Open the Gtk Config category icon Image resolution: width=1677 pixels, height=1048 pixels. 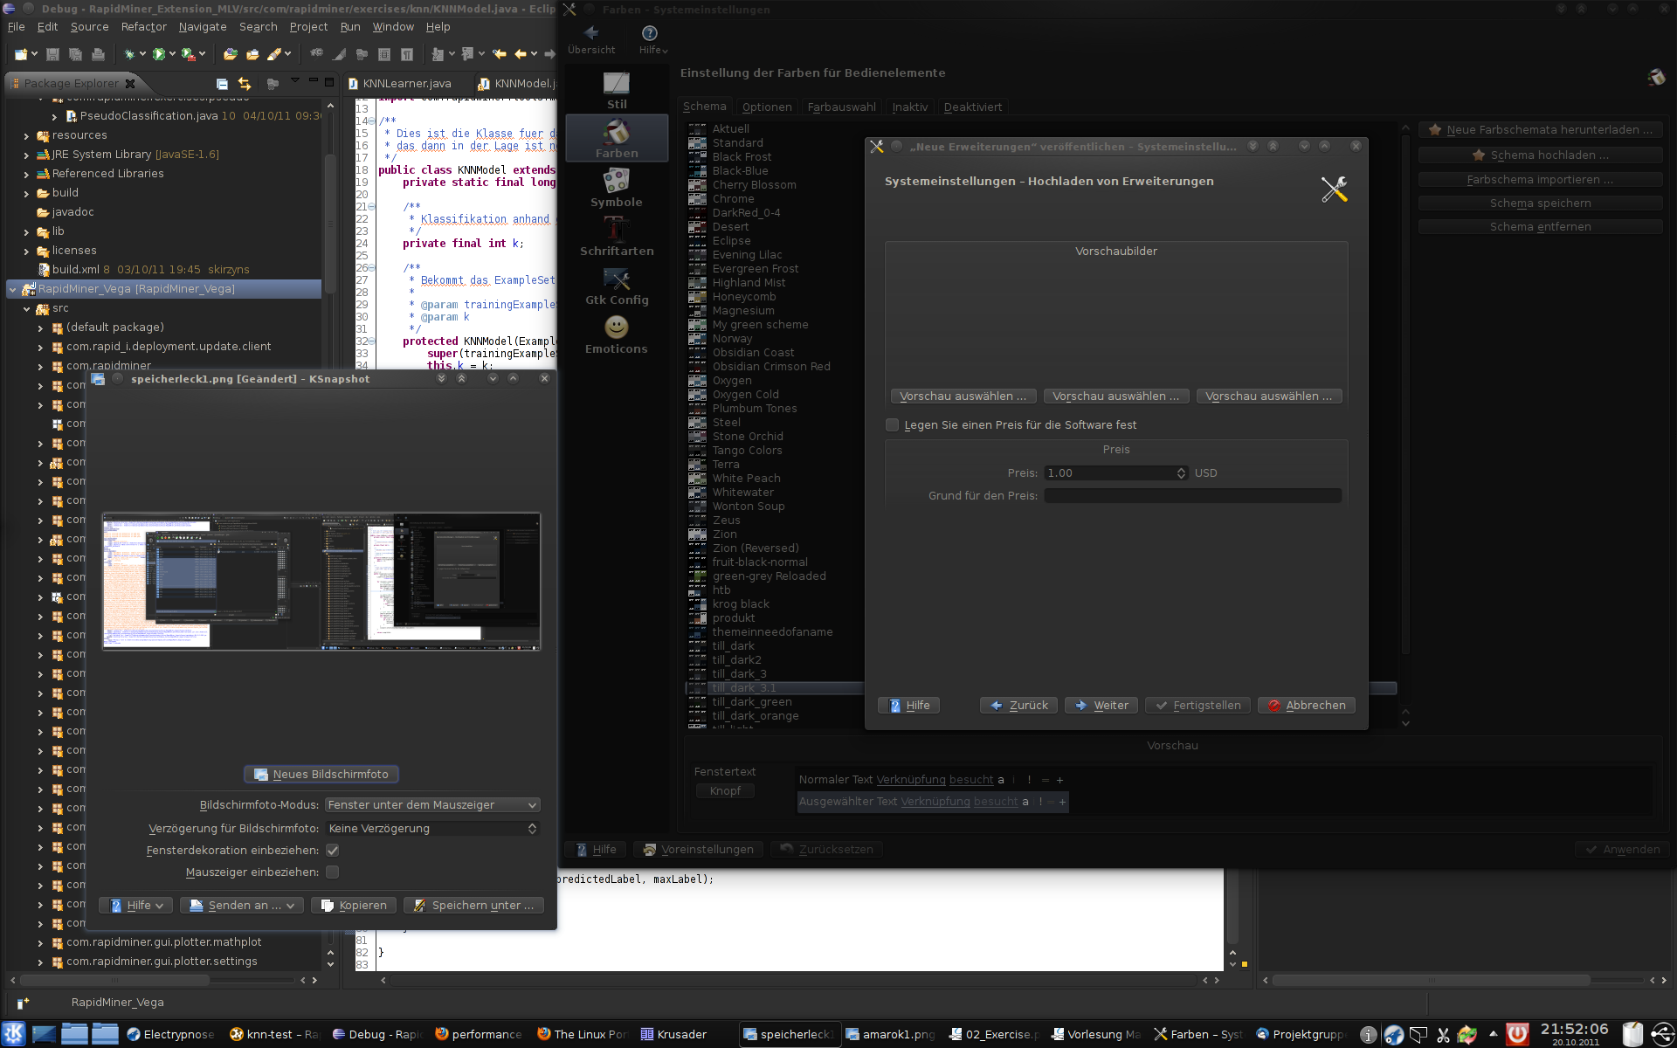coord(617,286)
